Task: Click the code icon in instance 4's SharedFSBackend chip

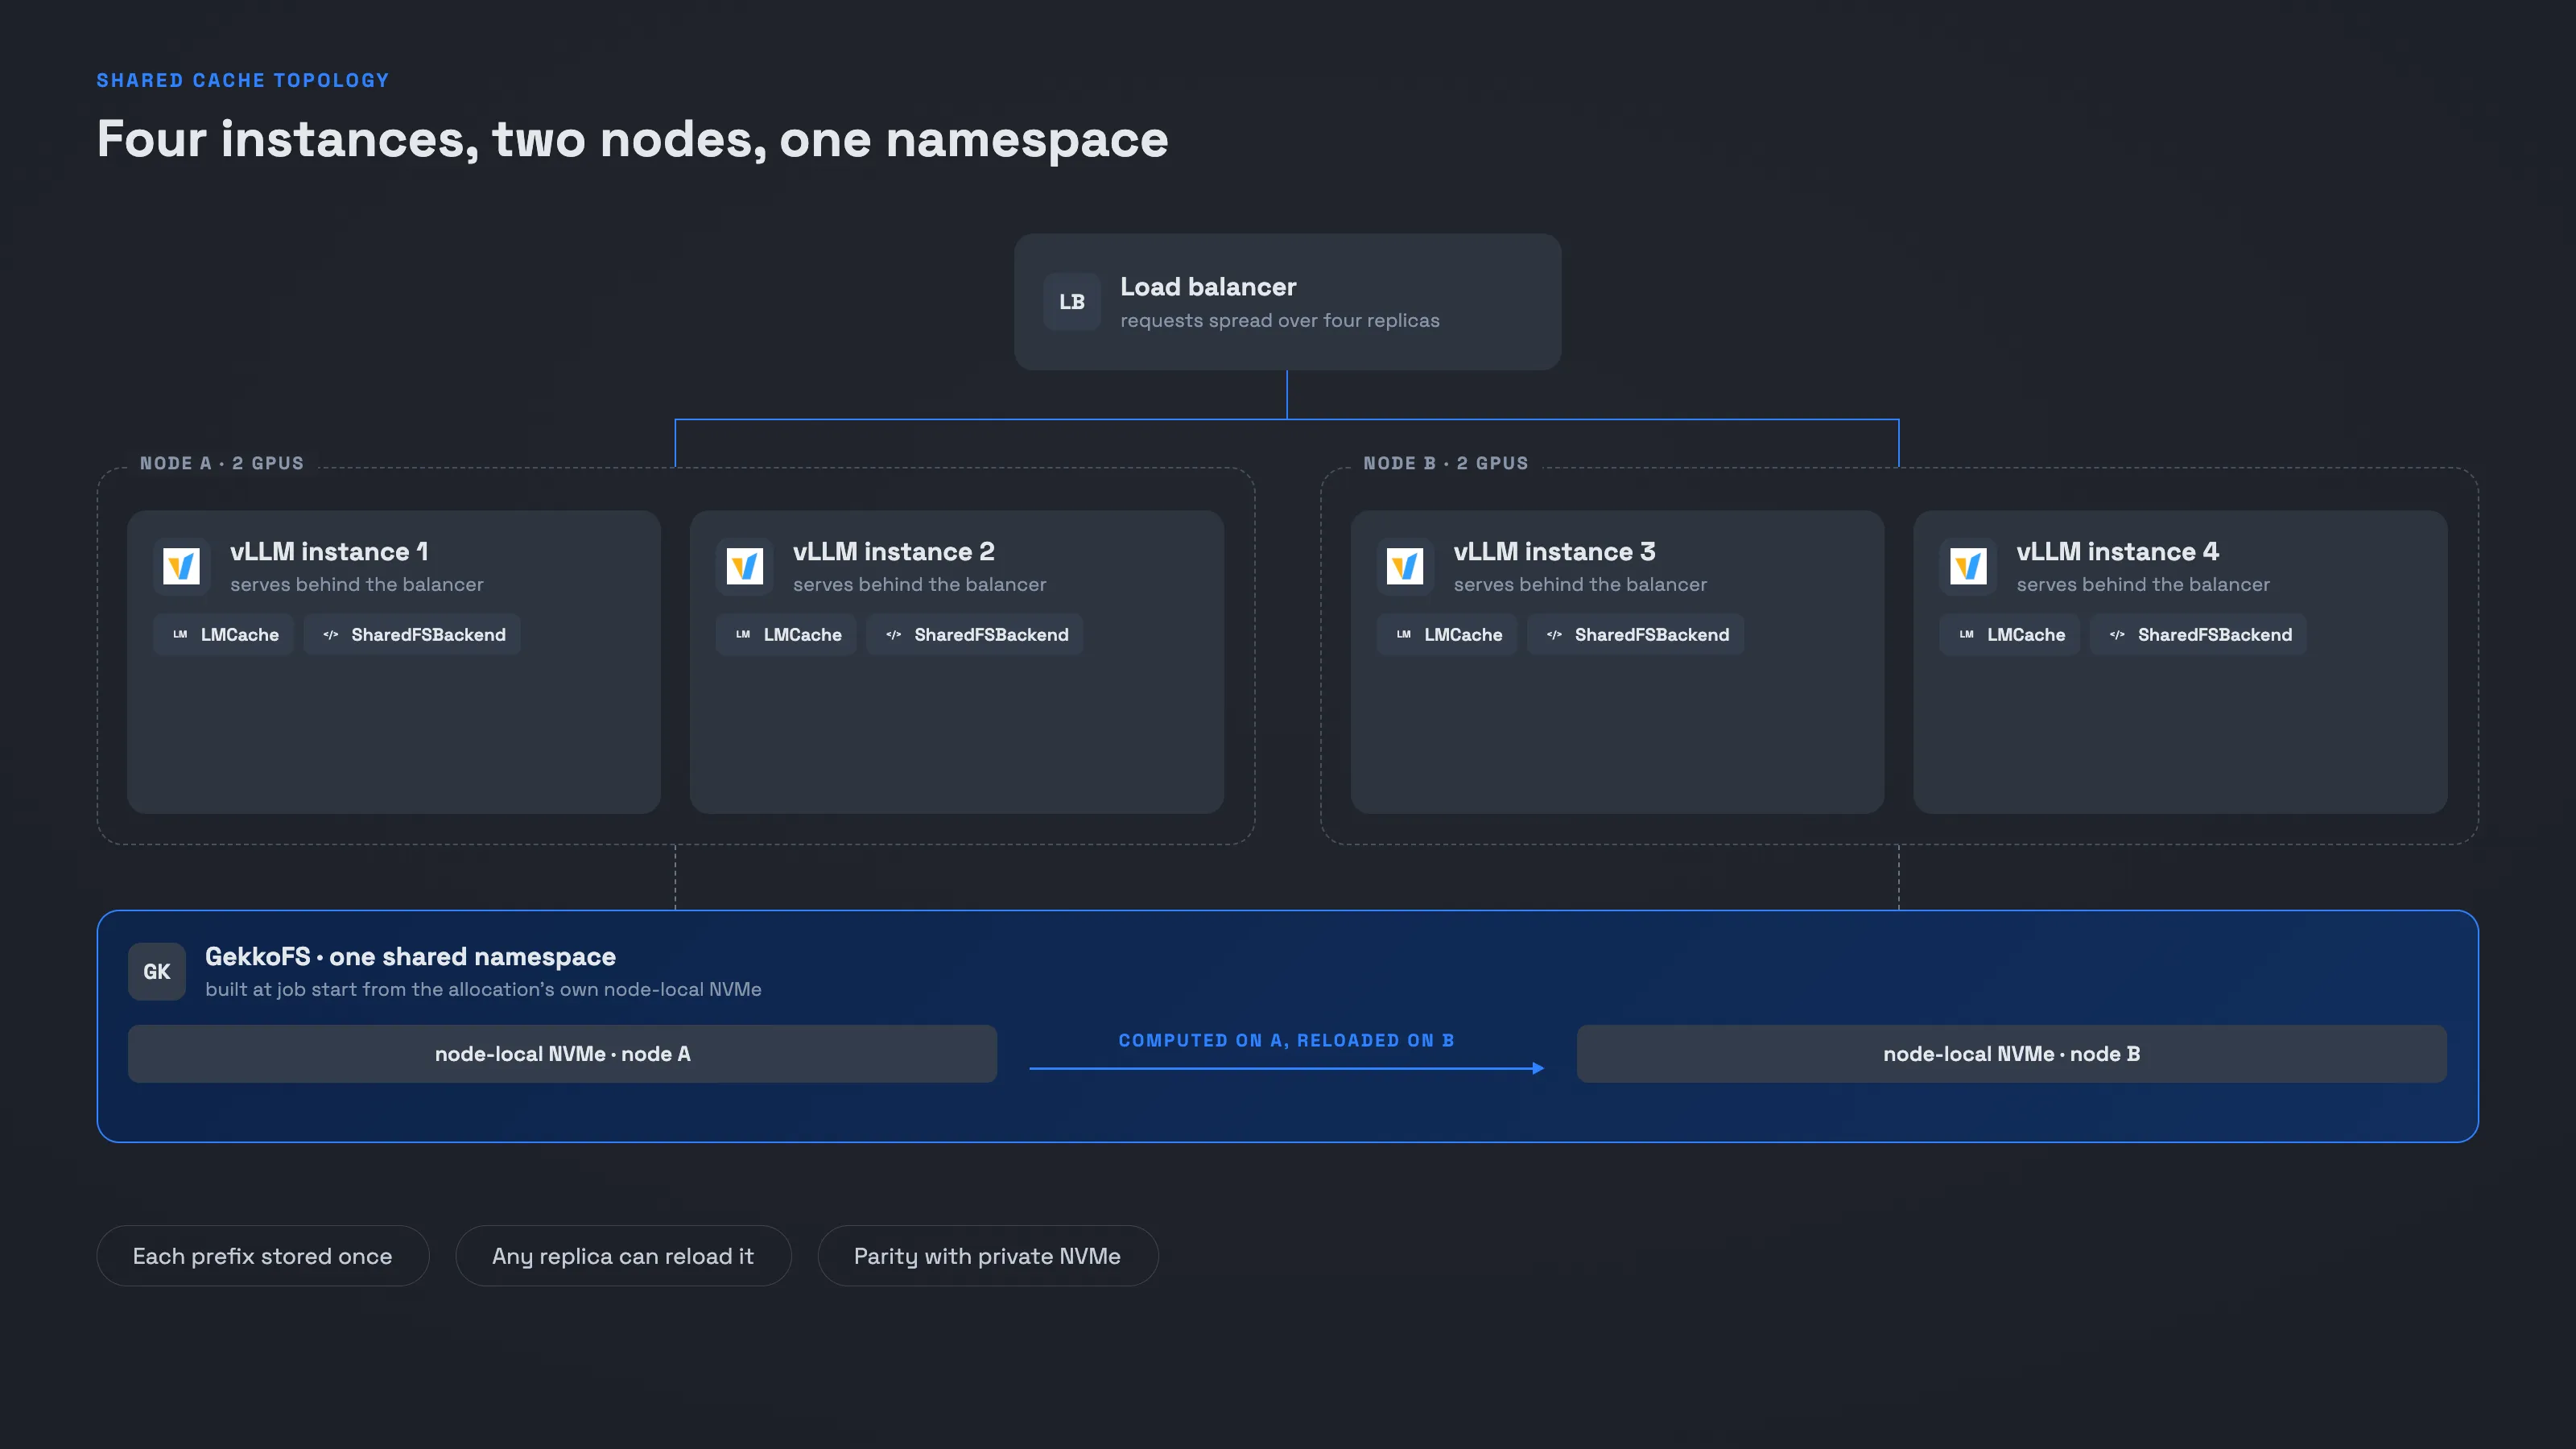Action: (x=2117, y=634)
